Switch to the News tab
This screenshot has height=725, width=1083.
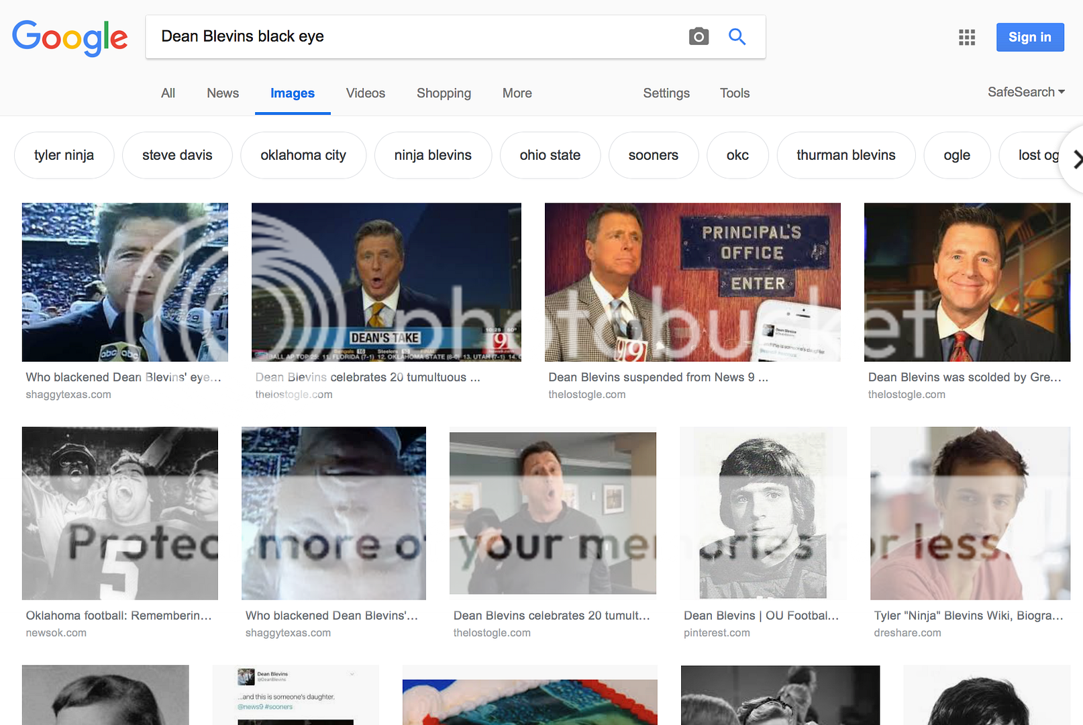tap(223, 93)
